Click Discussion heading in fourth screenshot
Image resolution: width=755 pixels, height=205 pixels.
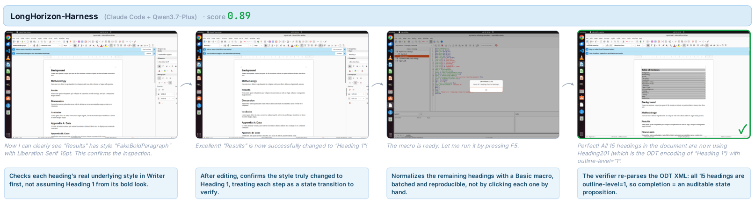click(x=648, y=132)
